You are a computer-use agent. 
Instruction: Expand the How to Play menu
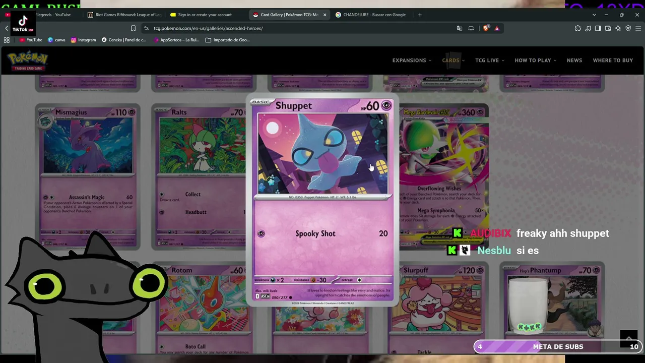[x=536, y=60]
